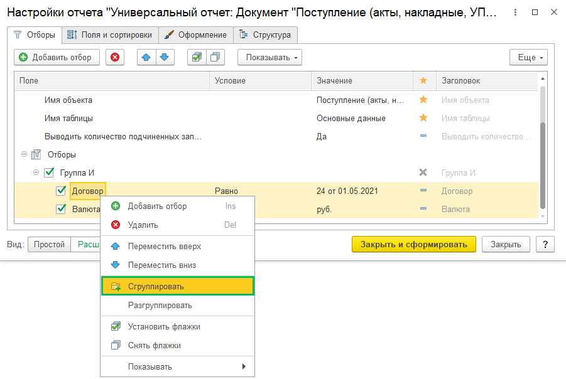Select the Договор field cell

point(88,191)
